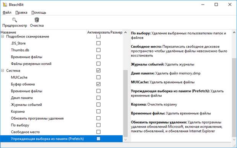The width and height of the screenshot is (237, 148).
Task: Click tree list scroll down arrow
Action: pos(125,139)
